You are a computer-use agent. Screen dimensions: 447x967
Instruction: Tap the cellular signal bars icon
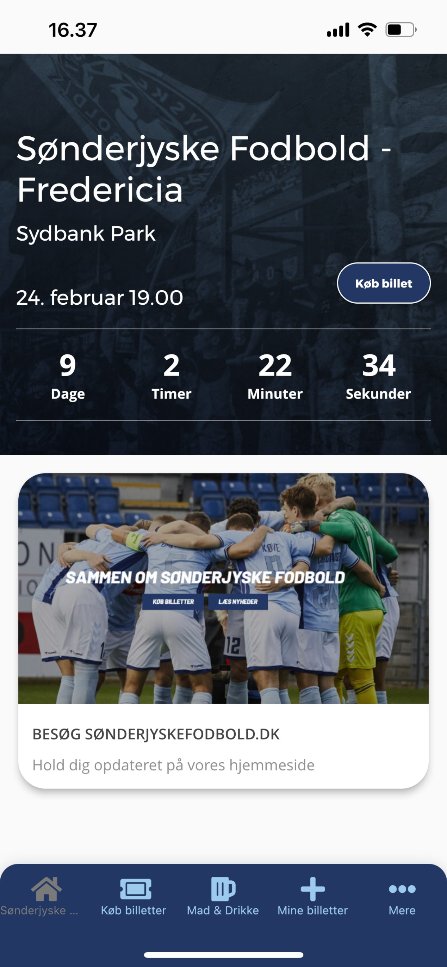[x=338, y=29]
